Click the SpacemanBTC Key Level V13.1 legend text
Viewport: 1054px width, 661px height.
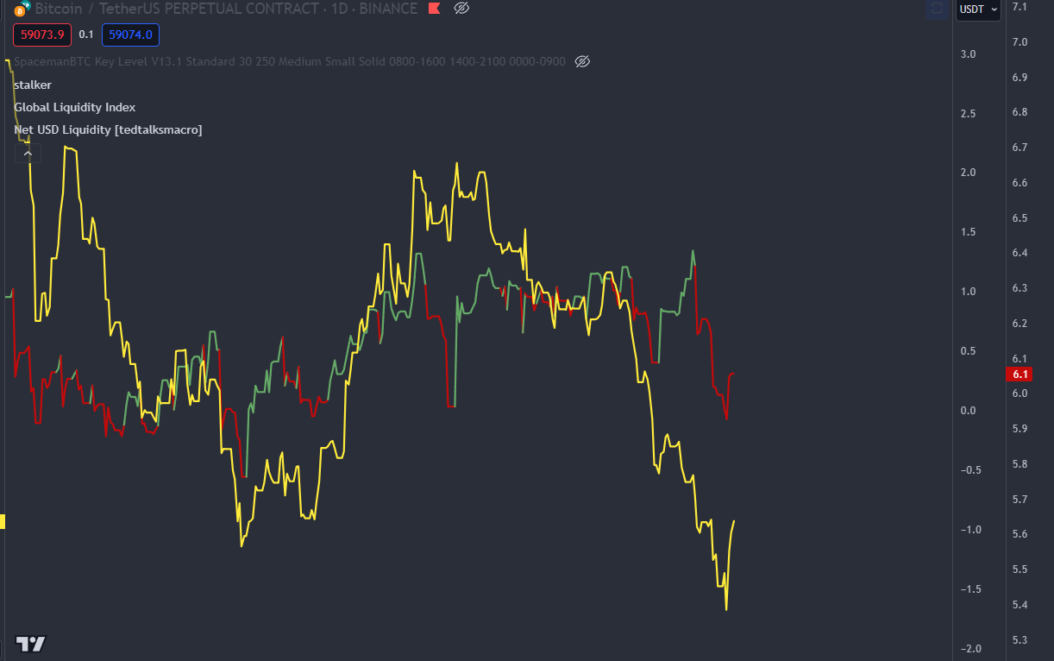(289, 61)
